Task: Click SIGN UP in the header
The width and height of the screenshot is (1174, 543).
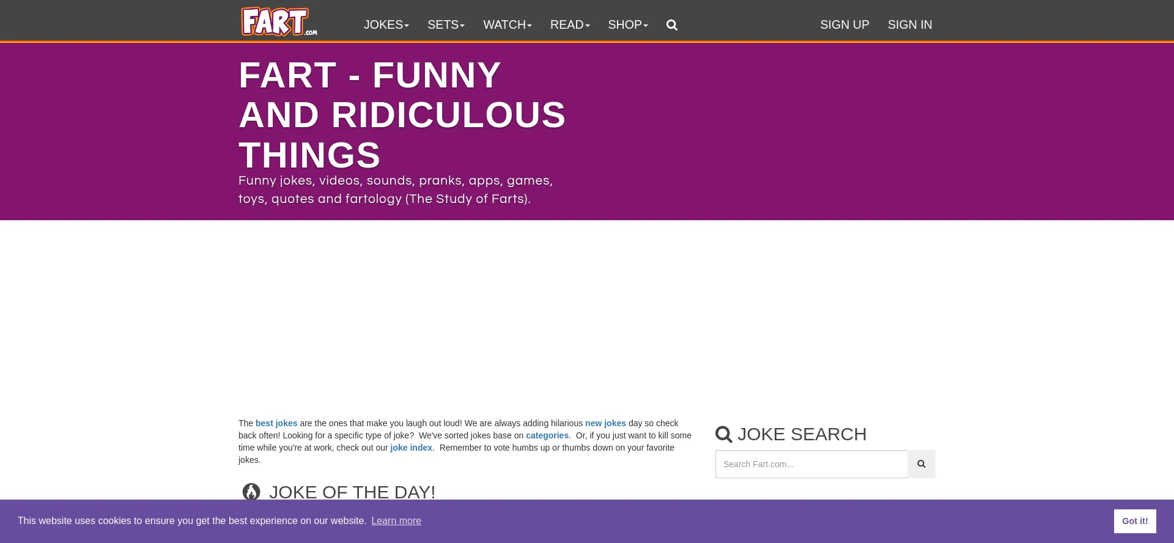Action: 844,25
